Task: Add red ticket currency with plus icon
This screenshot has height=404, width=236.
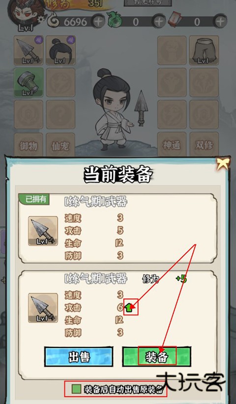Action: 220,22
